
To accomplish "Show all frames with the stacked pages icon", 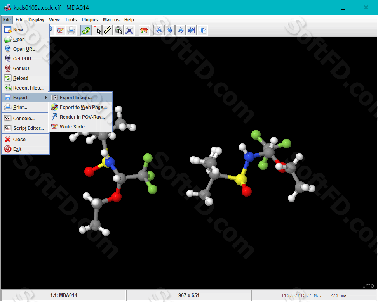I will tap(202, 30).
